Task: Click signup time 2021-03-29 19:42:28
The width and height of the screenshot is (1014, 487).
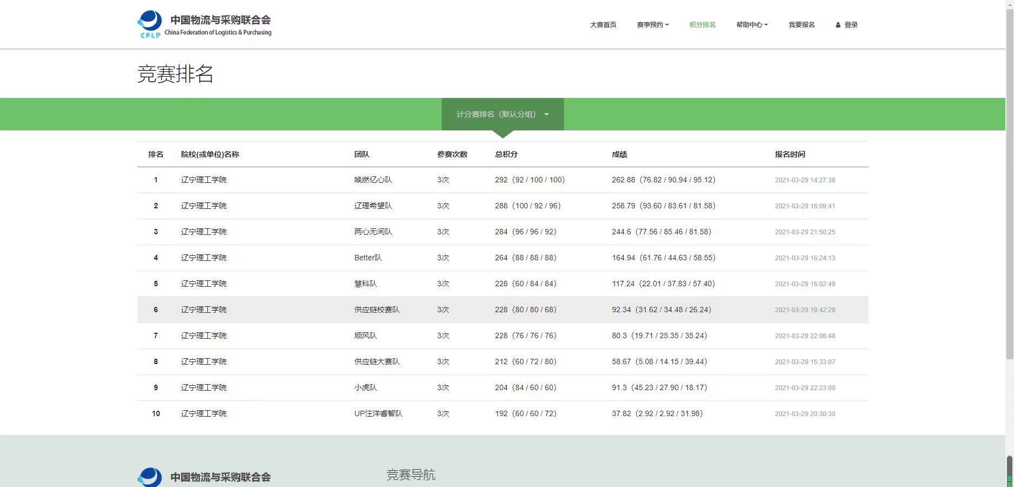Action: 805,310
